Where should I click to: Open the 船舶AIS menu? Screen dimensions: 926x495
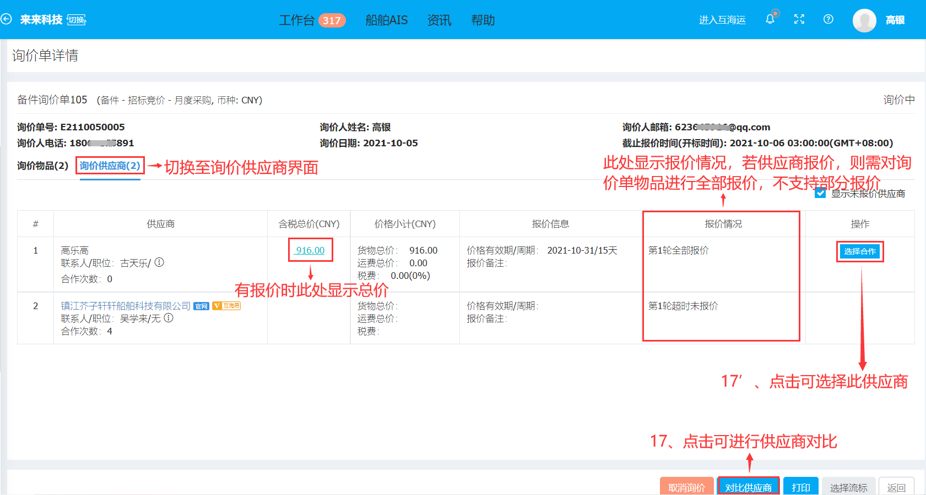pyautogui.click(x=387, y=20)
